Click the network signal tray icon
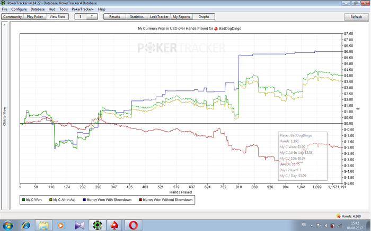The width and height of the screenshot is (371, 231). [x=340, y=226]
